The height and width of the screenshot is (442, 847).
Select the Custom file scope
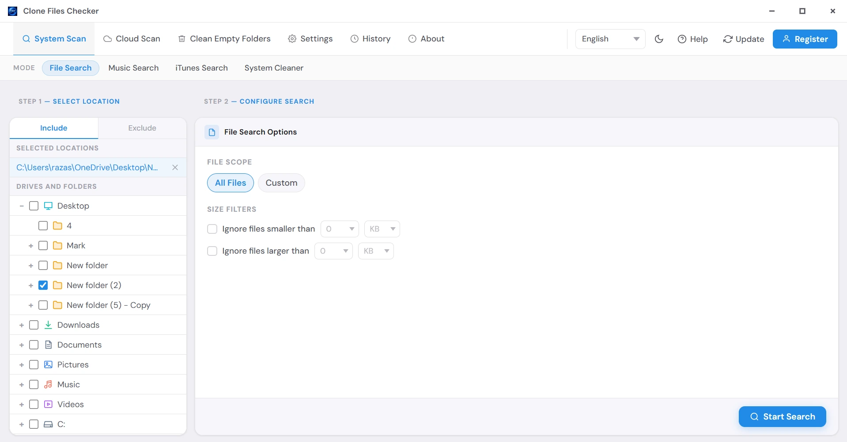tap(281, 183)
